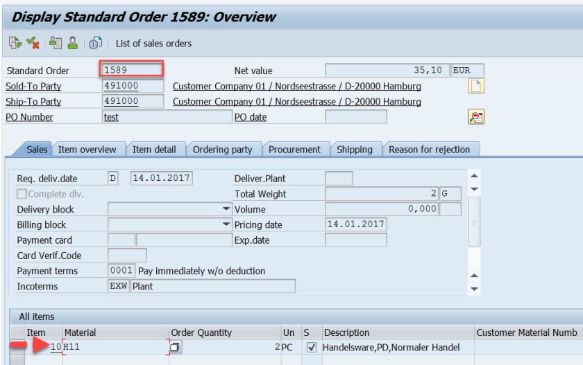The image size is (583, 365).
Task: Click the lower scroll-up arrow in Sales panel
Action: pyautogui.click(x=474, y=276)
